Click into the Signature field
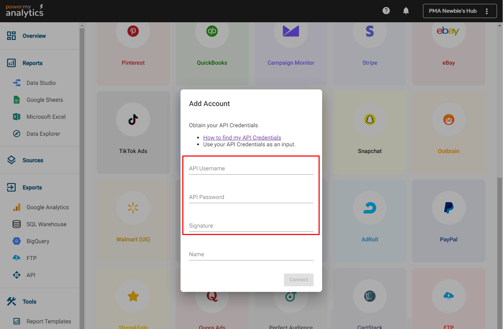 click(x=251, y=226)
